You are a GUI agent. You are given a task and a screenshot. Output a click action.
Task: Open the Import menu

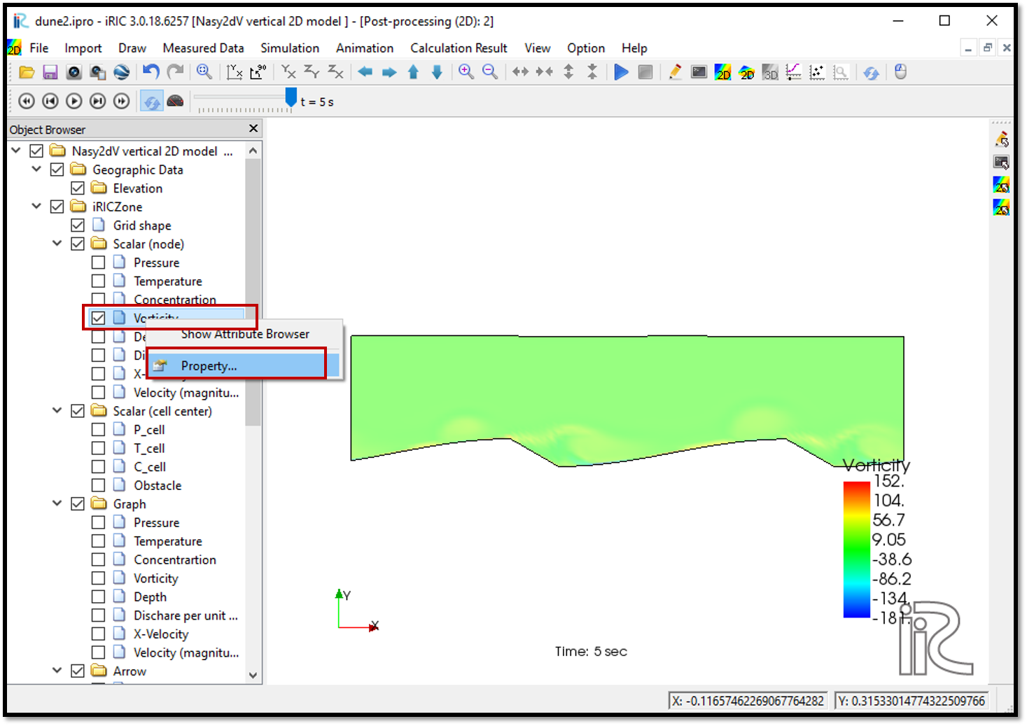click(83, 48)
